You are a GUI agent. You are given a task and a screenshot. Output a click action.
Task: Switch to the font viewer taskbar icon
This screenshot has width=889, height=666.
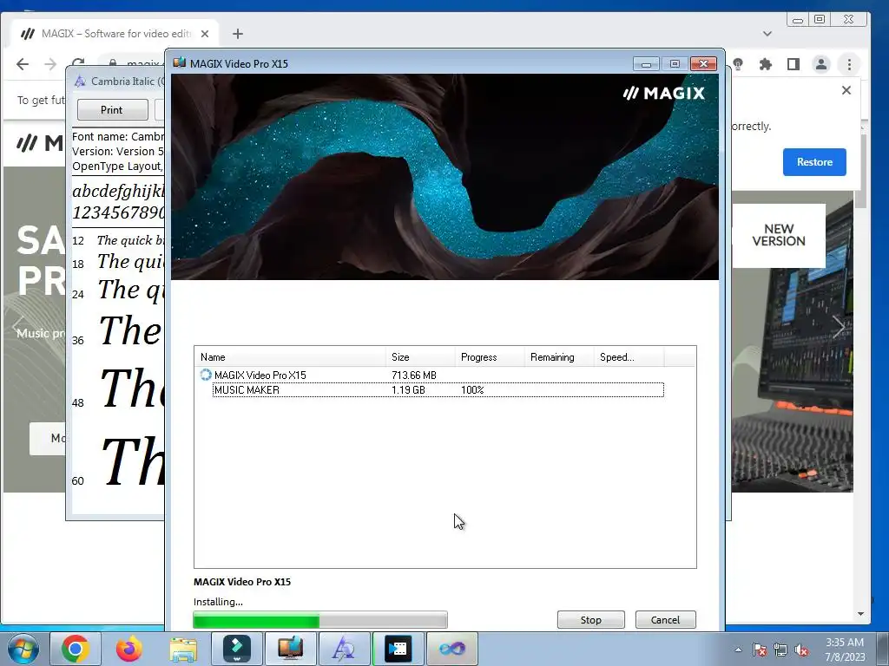tap(344, 649)
